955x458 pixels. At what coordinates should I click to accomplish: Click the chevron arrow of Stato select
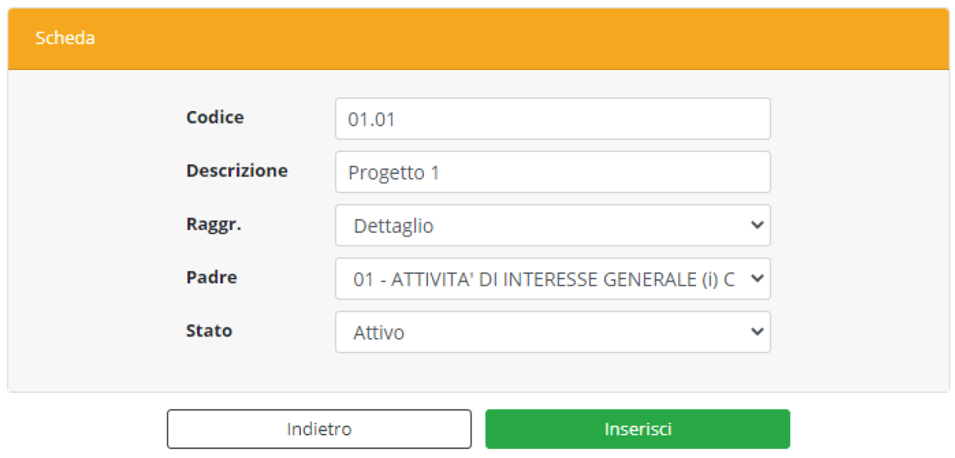click(756, 332)
